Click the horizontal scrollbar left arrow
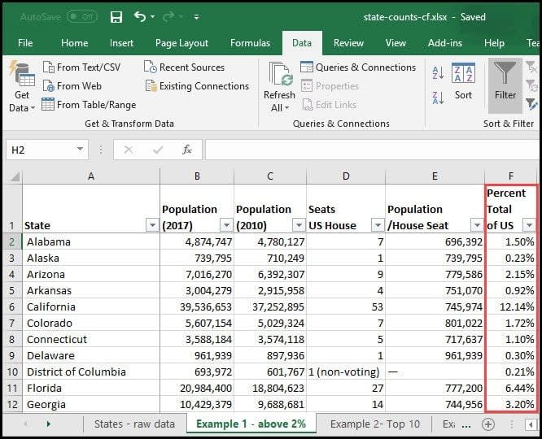 pos(531,424)
